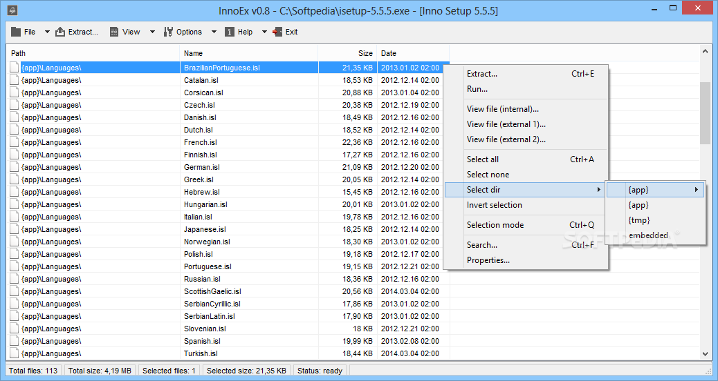Sort by Path column header
The image size is (718, 381).
[93, 53]
